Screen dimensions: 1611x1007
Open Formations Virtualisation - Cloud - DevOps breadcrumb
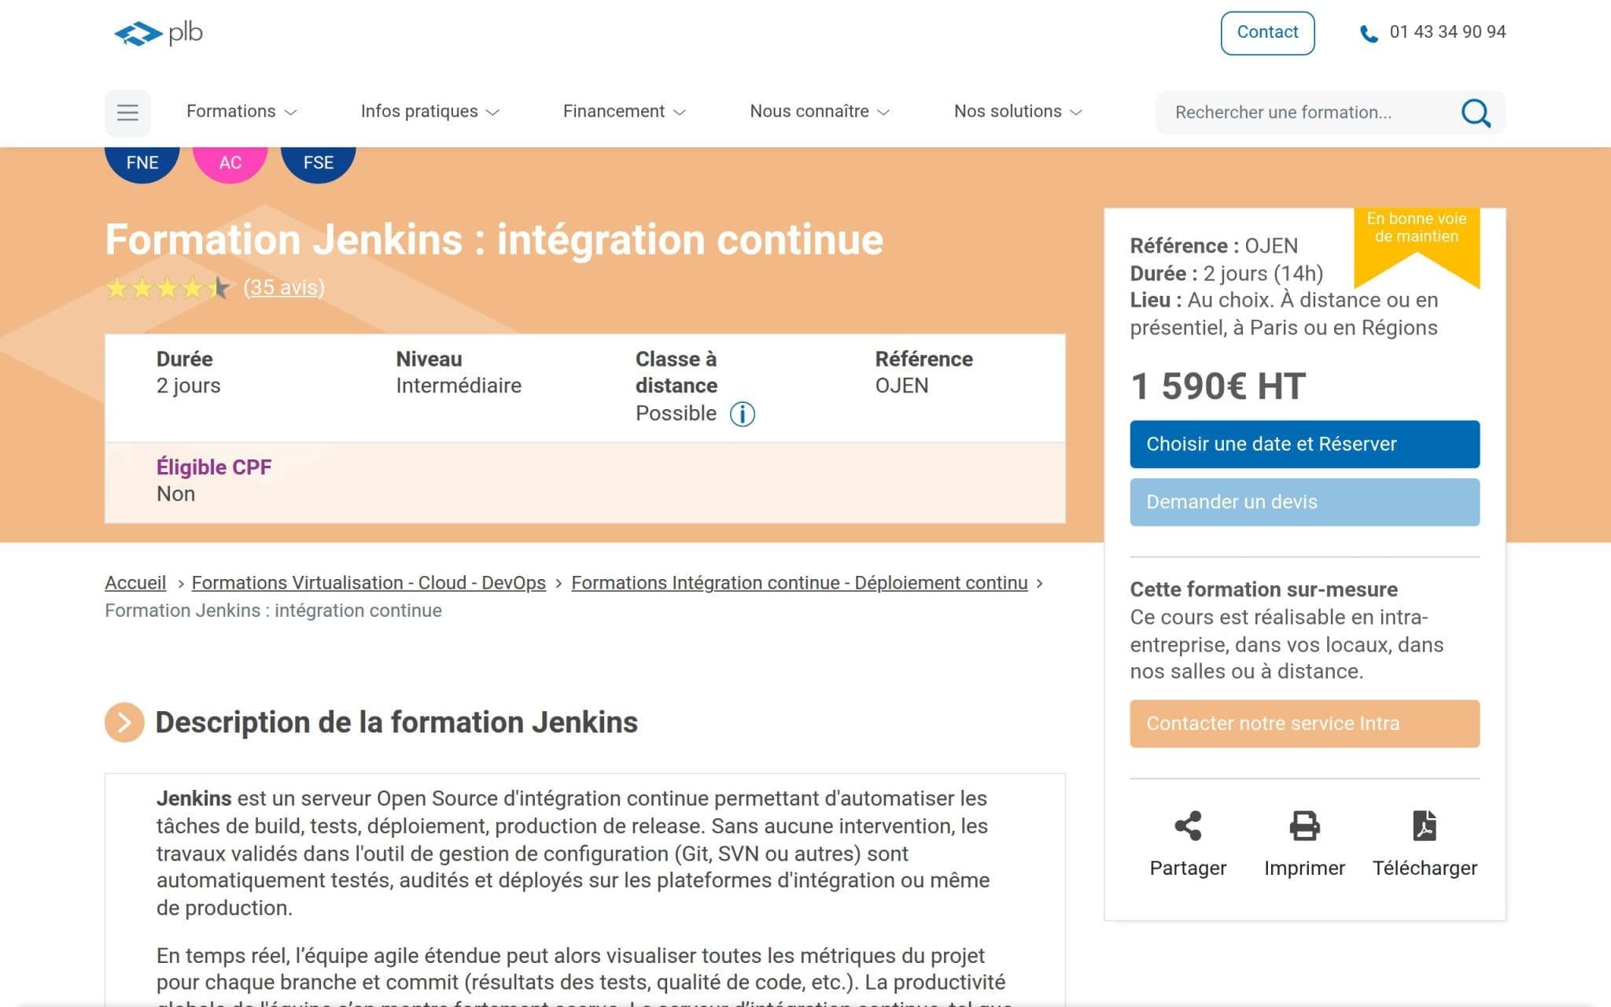tap(368, 583)
